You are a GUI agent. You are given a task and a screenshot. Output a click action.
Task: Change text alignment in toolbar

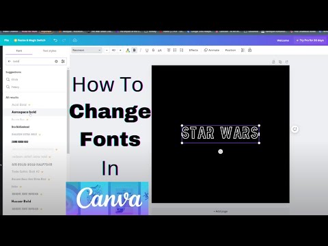click(x=169, y=51)
